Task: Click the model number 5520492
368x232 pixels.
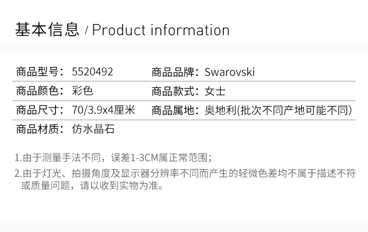Action: 92,72
